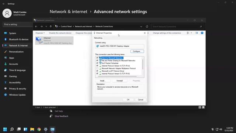Switch to large icons view in status bar
This screenshot has width=236, height=133.
[203, 108]
